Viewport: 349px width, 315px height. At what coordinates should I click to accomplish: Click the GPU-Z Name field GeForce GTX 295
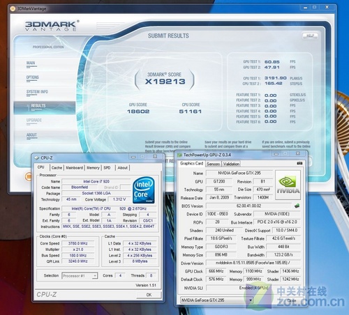239,173
